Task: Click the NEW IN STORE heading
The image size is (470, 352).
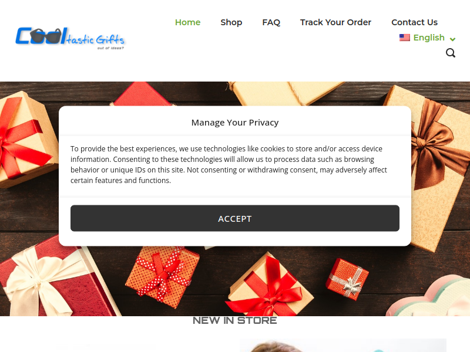Action: pos(234,320)
